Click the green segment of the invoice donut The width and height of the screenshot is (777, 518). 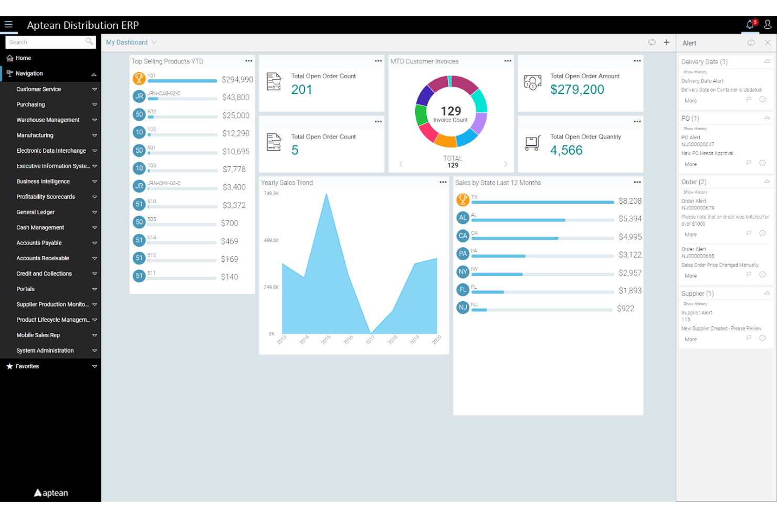(421, 115)
